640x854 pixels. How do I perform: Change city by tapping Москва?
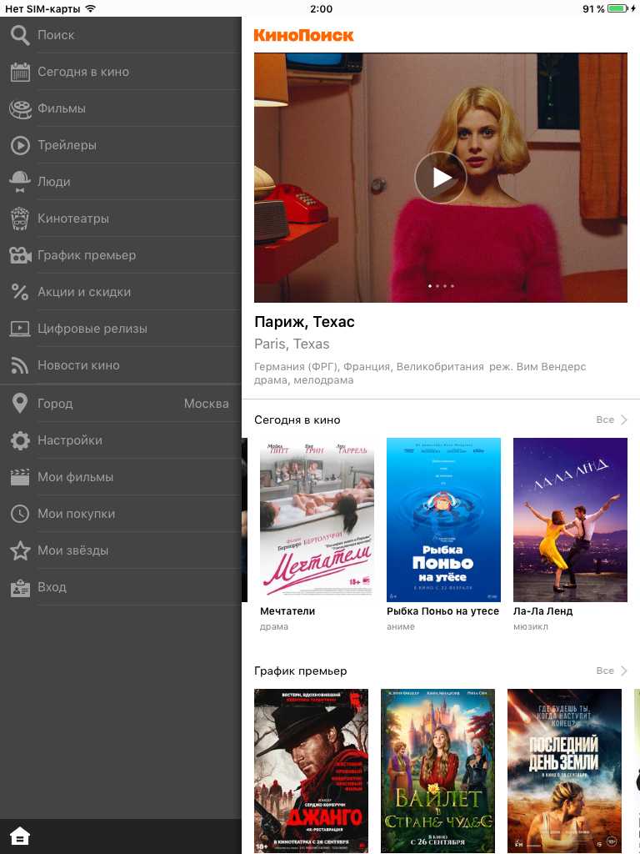[x=207, y=404]
